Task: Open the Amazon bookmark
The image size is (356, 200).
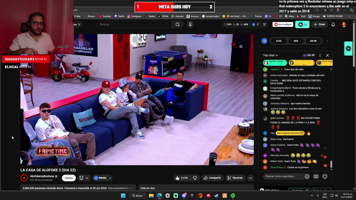Action: coord(193,16)
